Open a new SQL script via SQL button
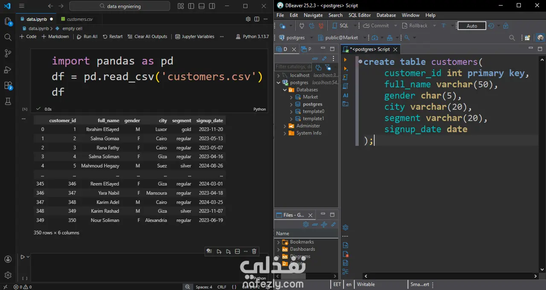The height and width of the screenshot is (290, 546). (340, 26)
